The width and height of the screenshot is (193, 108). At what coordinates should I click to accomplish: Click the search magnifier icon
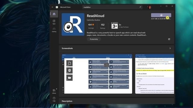pyautogui.click(x=140, y=7)
